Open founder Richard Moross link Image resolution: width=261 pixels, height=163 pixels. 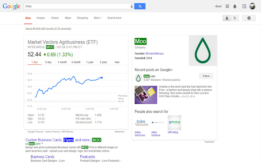click(155, 53)
